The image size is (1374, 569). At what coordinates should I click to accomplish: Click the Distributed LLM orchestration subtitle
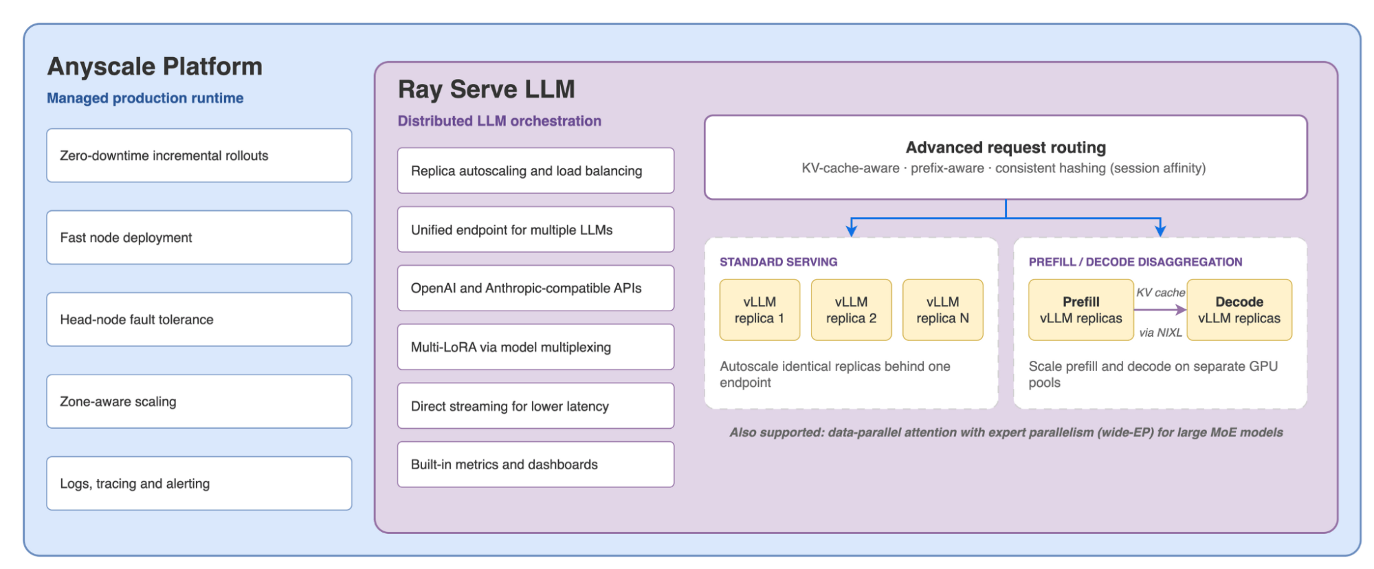click(500, 121)
